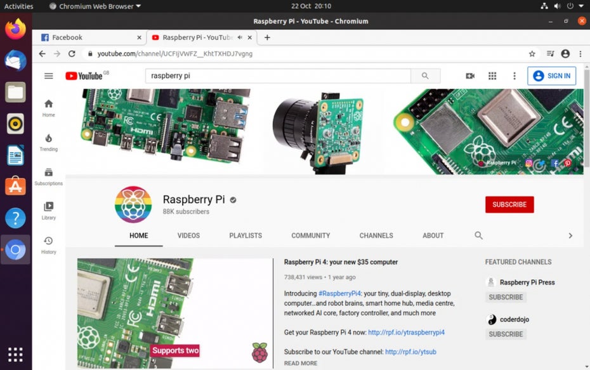590x370 pixels.
Task: Close the Raspberry Pi YouTube tab
Action: pyautogui.click(x=249, y=37)
